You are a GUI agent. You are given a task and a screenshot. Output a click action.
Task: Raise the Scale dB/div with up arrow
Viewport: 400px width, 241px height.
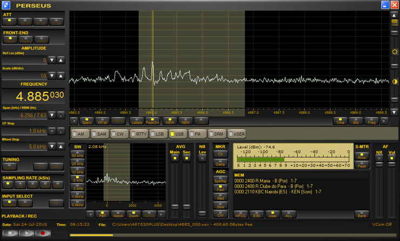pyautogui.click(x=61, y=76)
